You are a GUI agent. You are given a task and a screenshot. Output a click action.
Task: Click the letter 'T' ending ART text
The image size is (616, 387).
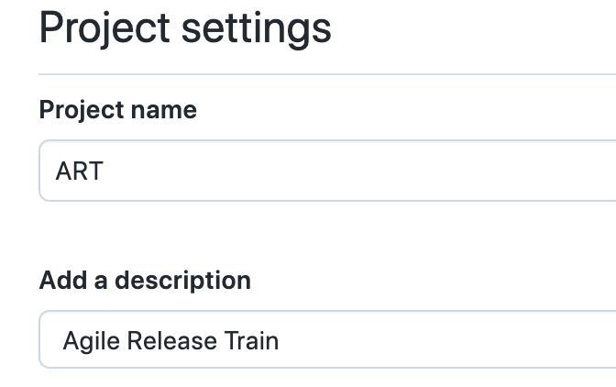click(x=94, y=171)
